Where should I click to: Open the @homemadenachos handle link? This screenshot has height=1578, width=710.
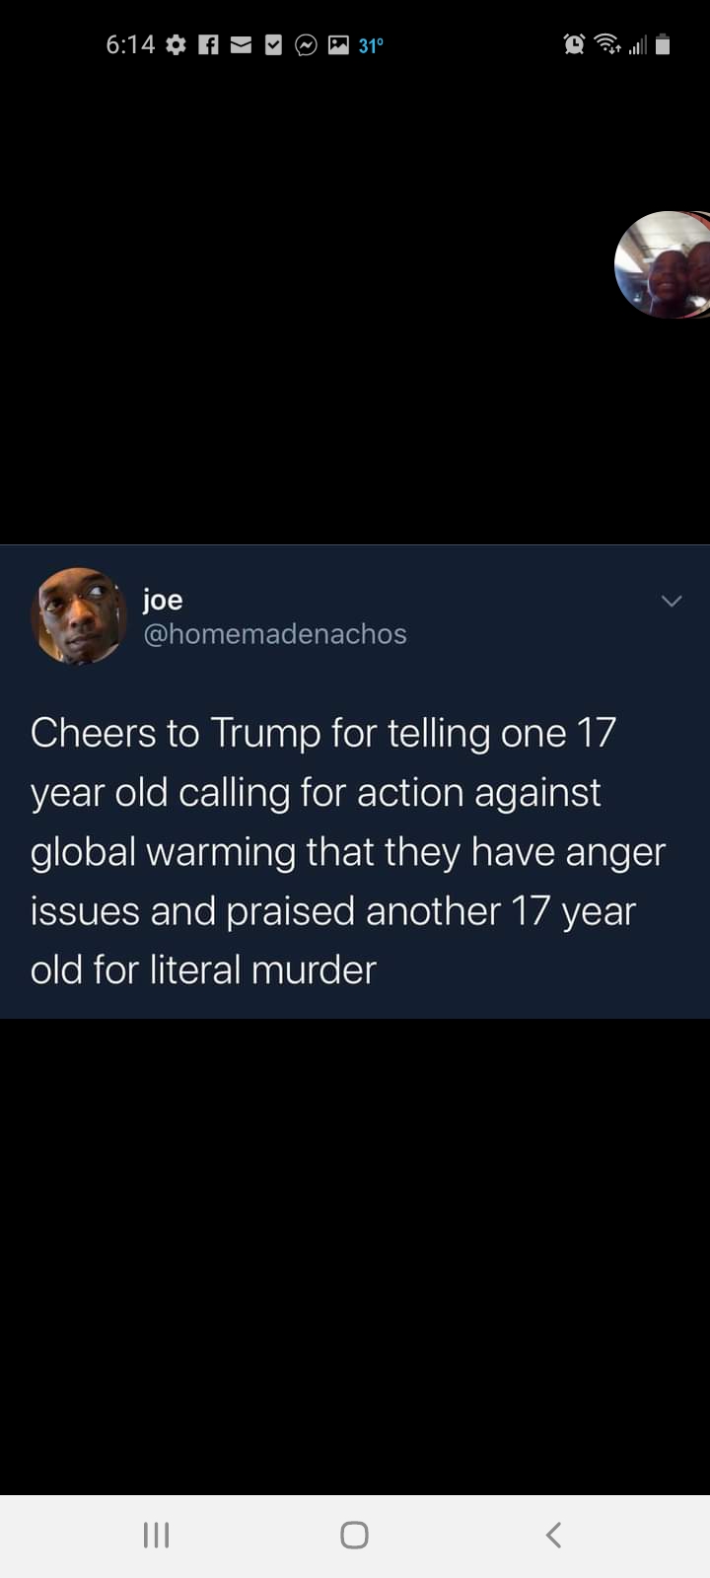coord(275,633)
